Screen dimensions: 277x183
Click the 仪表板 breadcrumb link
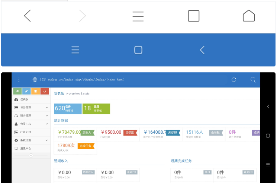pyautogui.click(x=59, y=93)
